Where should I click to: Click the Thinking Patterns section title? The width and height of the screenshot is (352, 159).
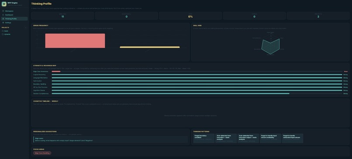click(x=201, y=132)
